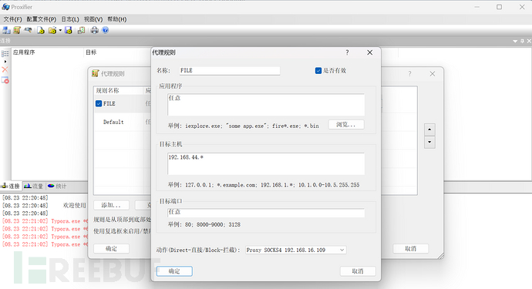Switch to the 统计 tab
This screenshot has height=289, width=532.
(x=57, y=186)
